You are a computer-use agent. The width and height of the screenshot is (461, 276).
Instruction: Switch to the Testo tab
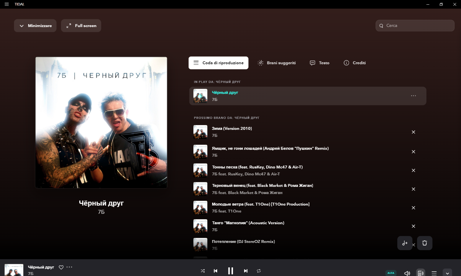[319, 63]
